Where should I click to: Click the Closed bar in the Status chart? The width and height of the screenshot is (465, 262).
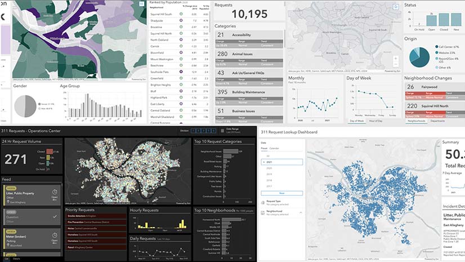444,20
